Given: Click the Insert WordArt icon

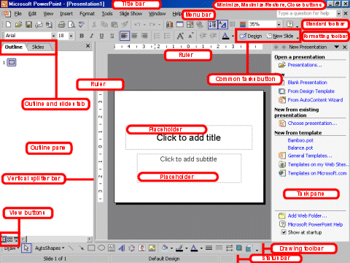Looking at the screenshot, I should click(x=122, y=248).
